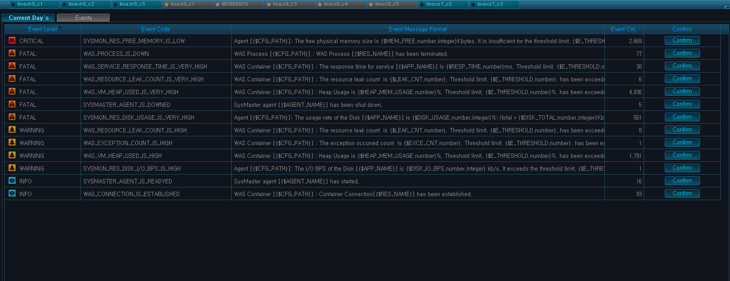Click WARNING icon for WAS_EXCEPTION_COUNT_IS_HIGH
Image resolution: width=730 pixels, height=281 pixels.
[12, 142]
